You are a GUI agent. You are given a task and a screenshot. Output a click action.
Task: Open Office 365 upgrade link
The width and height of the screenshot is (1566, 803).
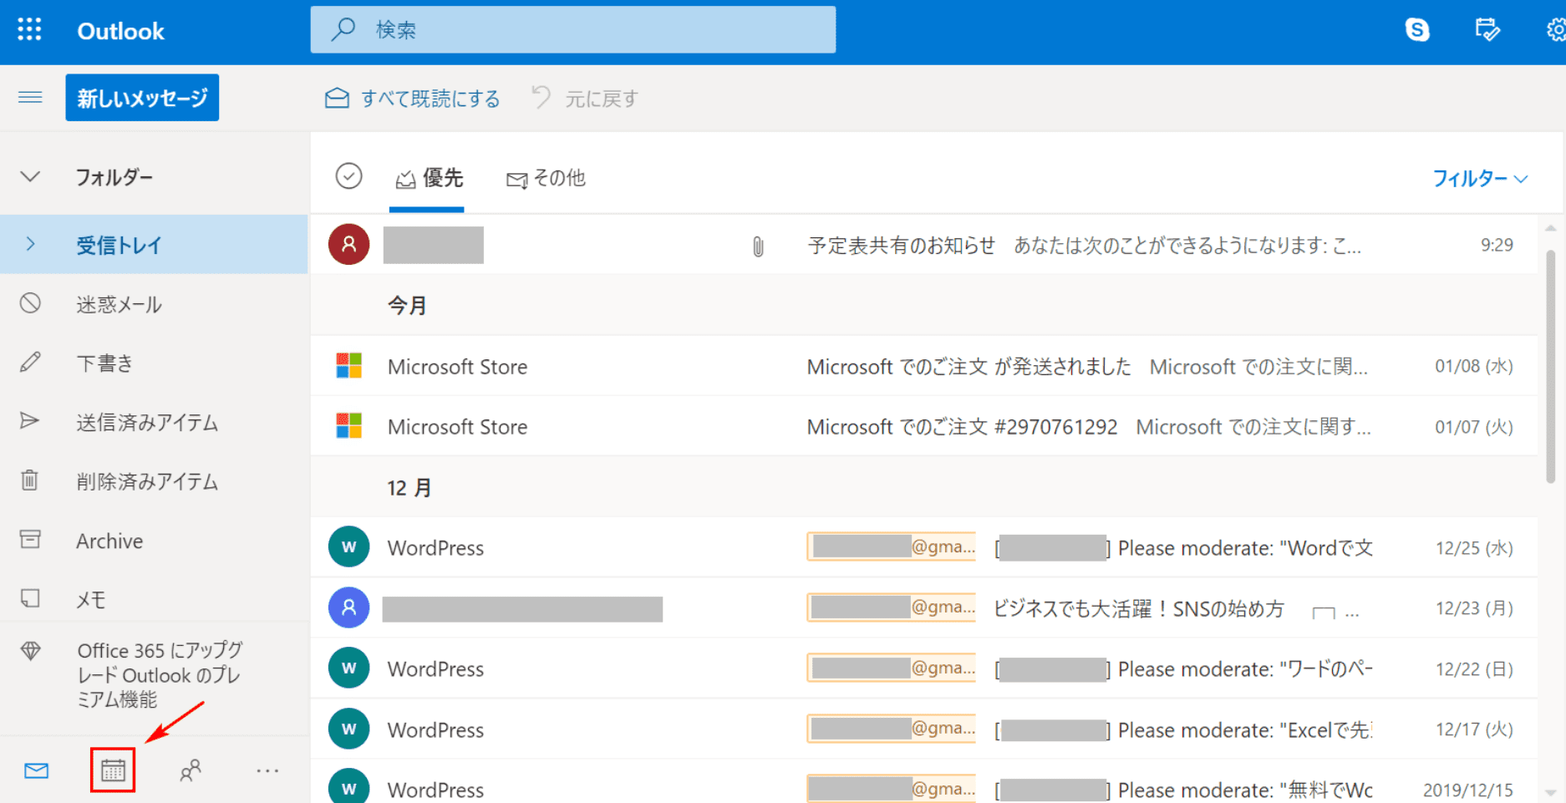[x=159, y=675]
